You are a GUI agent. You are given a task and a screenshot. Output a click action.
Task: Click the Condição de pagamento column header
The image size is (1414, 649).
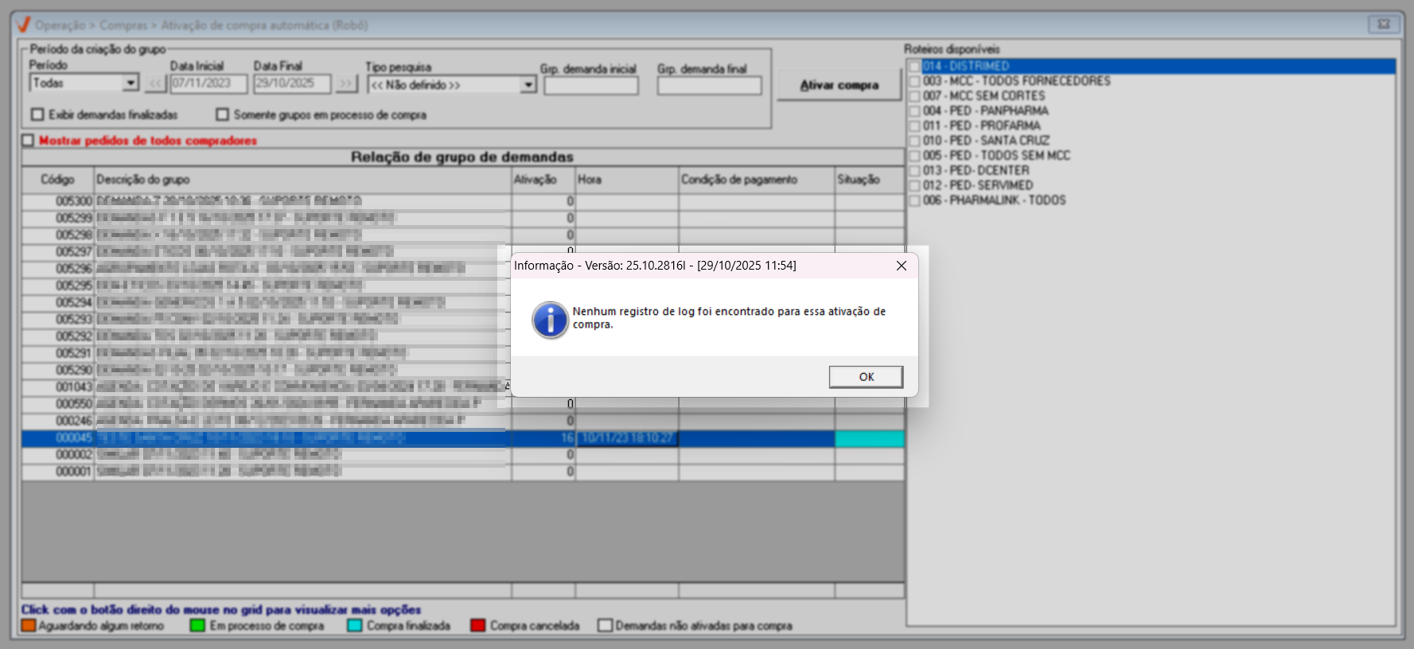click(x=757, y=180)
